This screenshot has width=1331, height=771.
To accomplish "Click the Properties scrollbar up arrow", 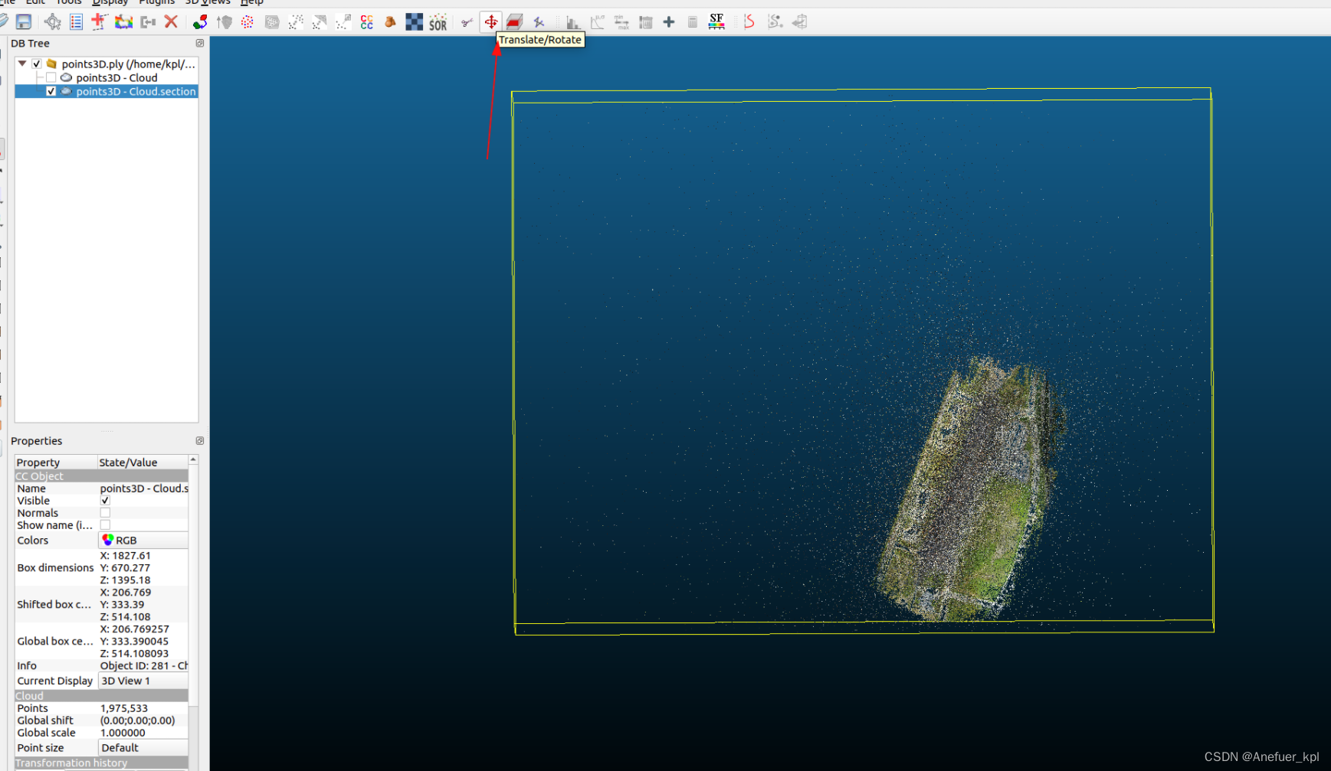I will (x=193, y=460).
